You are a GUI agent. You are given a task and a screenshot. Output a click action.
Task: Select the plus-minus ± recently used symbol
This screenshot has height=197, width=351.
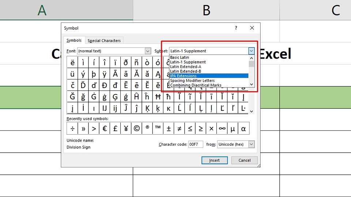click(x=169, y=129)
